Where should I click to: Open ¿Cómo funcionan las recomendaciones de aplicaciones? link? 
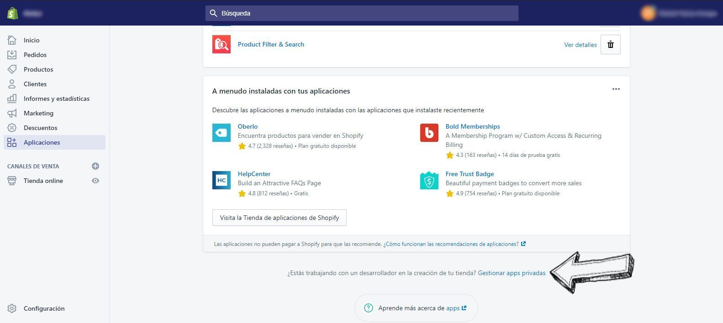click(454, 244)
